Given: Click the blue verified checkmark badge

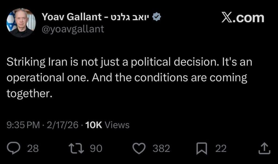Looking at the screenshot, I should [x=157, y=18].
